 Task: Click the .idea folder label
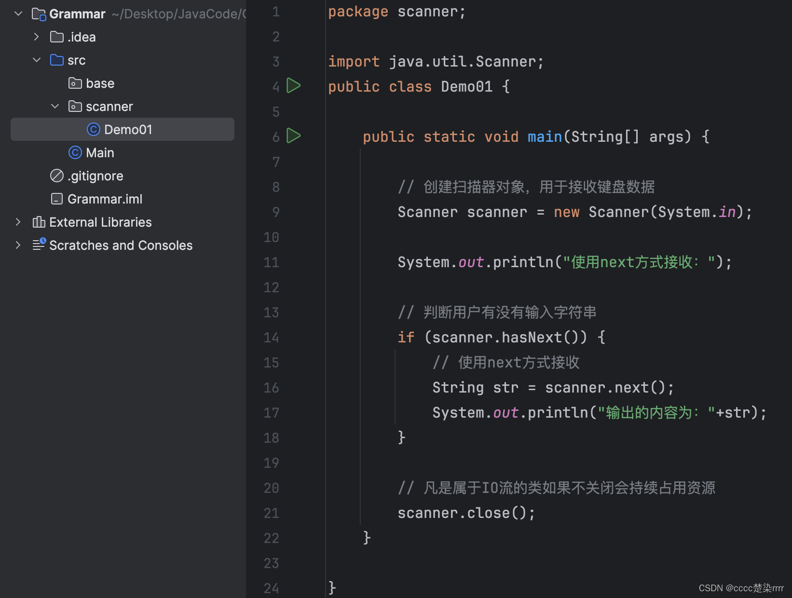(82, 37)
